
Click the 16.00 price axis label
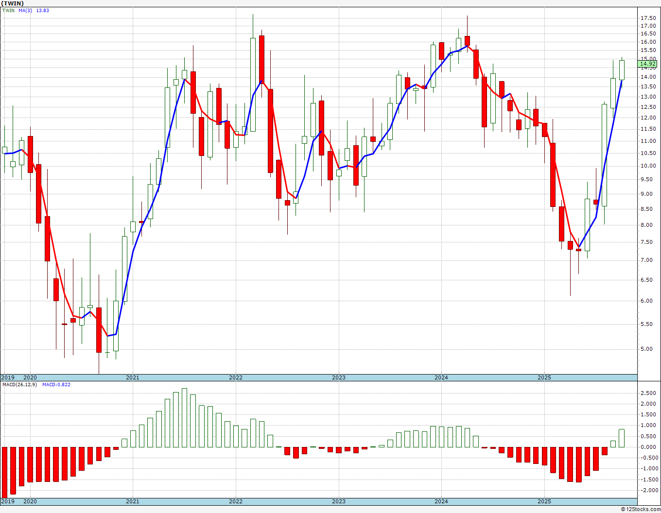coord(648,42)
